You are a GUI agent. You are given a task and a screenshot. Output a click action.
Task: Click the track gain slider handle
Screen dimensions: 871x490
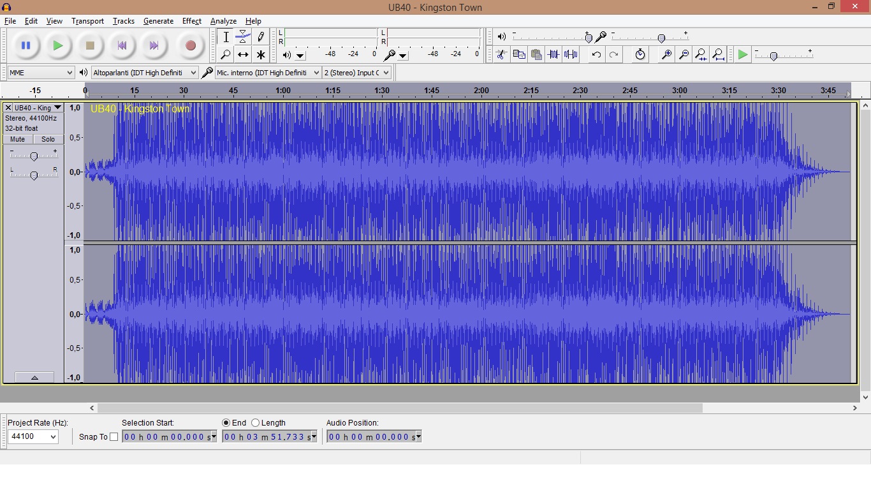(34, 156)
